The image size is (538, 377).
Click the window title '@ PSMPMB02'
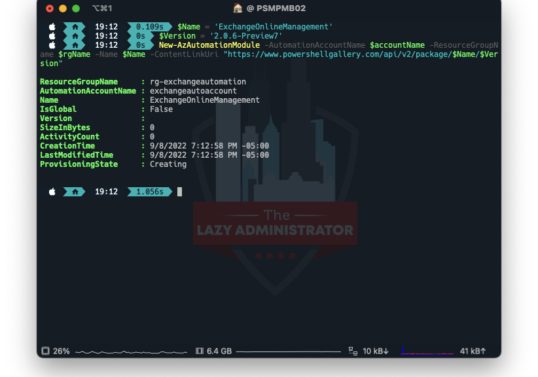[x=276, y=9]
